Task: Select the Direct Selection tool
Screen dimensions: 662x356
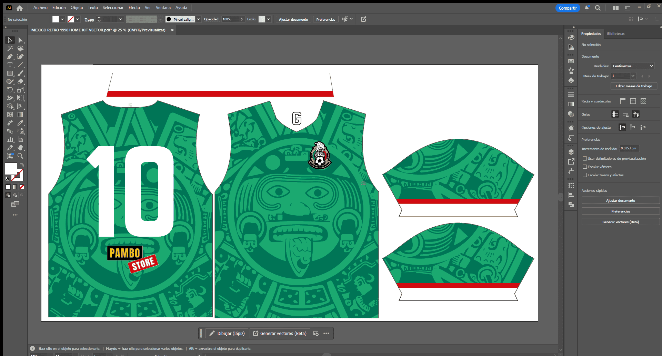Action: (x=21, y=40)
